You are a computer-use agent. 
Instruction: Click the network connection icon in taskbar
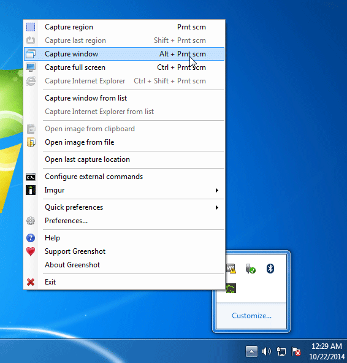pyautogui.click(x=281, y=352)
